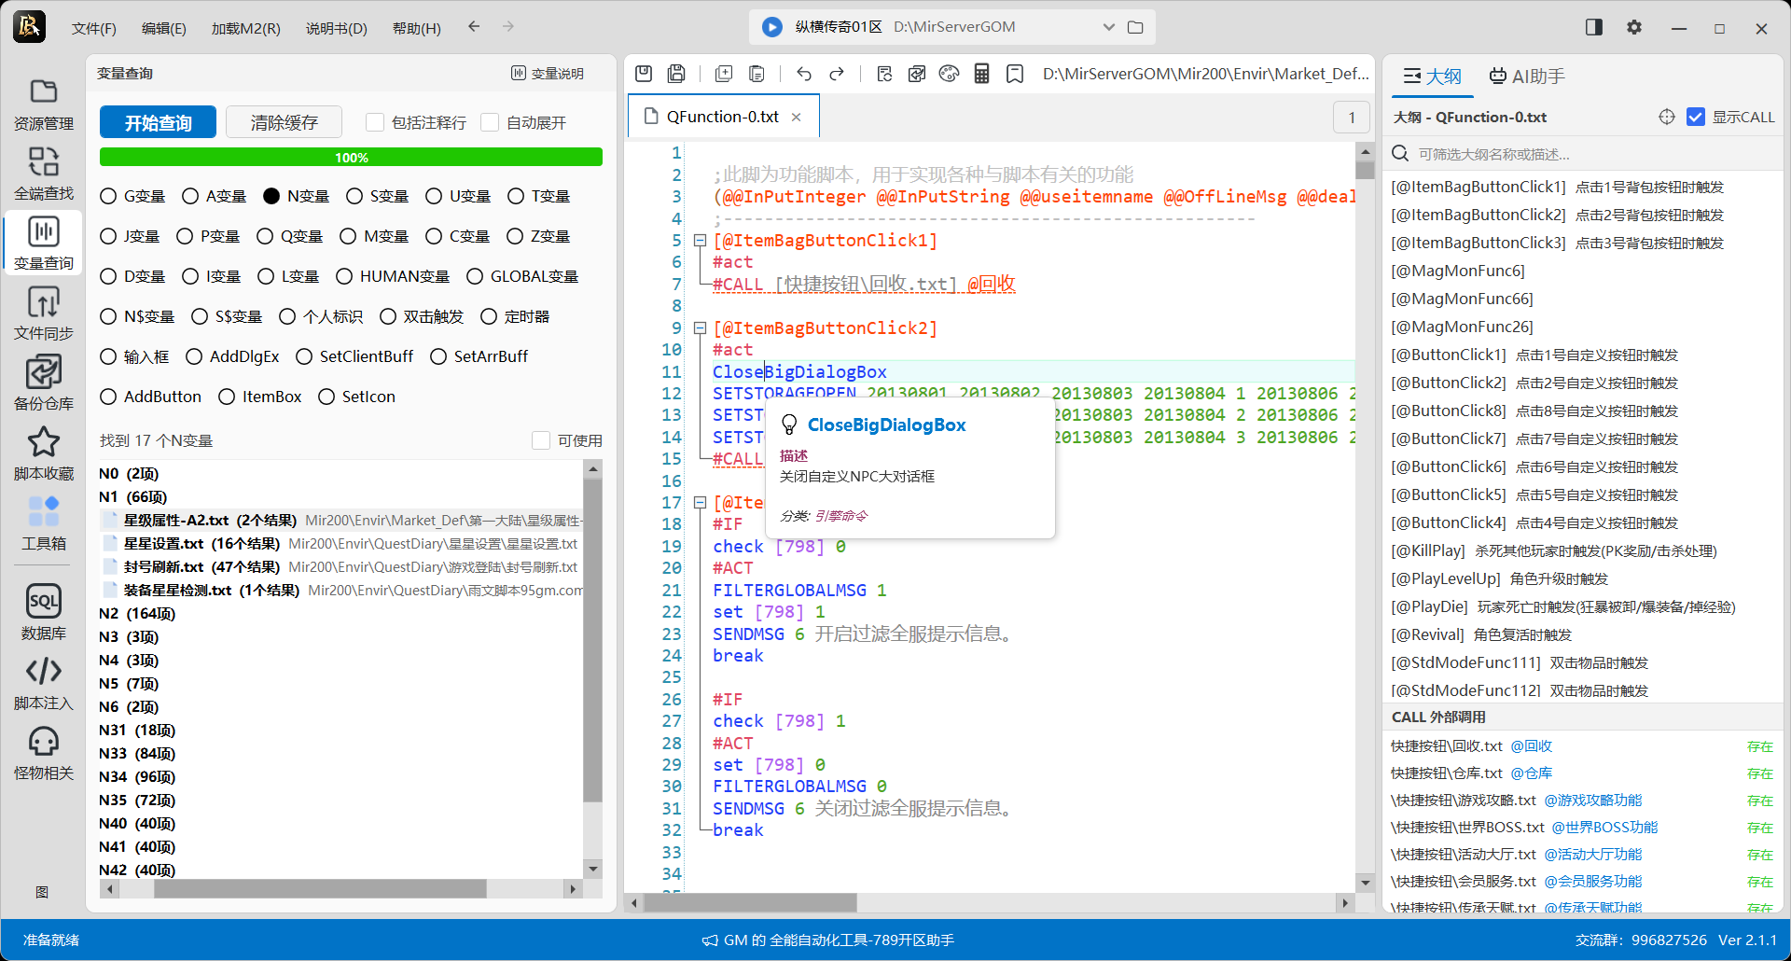
Task: Click the settings gear in title bar
Action: 1634,27
